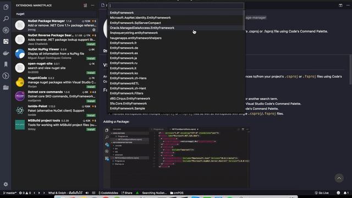Screen dimensions: 352x198
Task: Choose EntityFramework.de from the list
Action: point(175,48)
